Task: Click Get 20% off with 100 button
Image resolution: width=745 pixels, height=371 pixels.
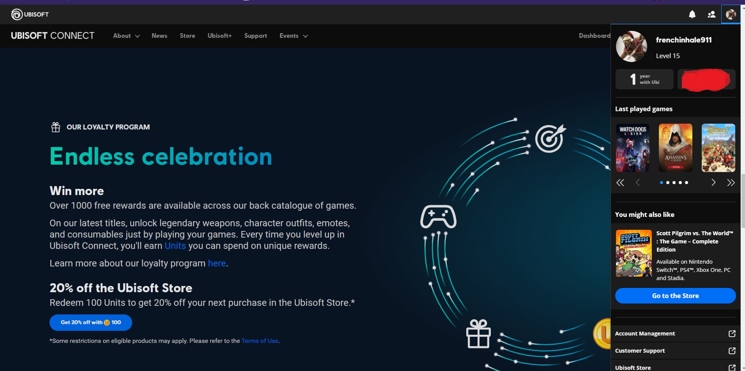Action: pos(91,323)
